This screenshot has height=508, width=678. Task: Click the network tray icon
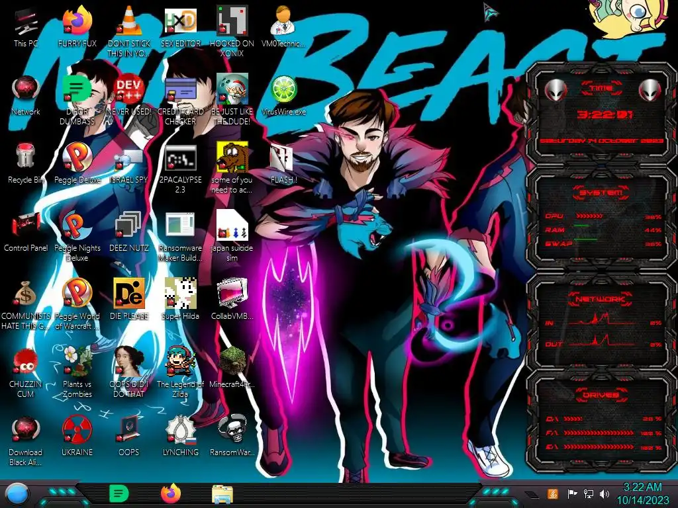[588, 493]
